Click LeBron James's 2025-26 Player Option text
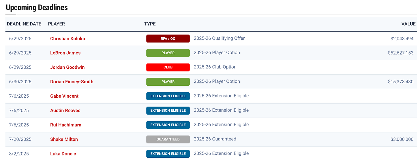The image size is (420, 160). coord(217,53)
